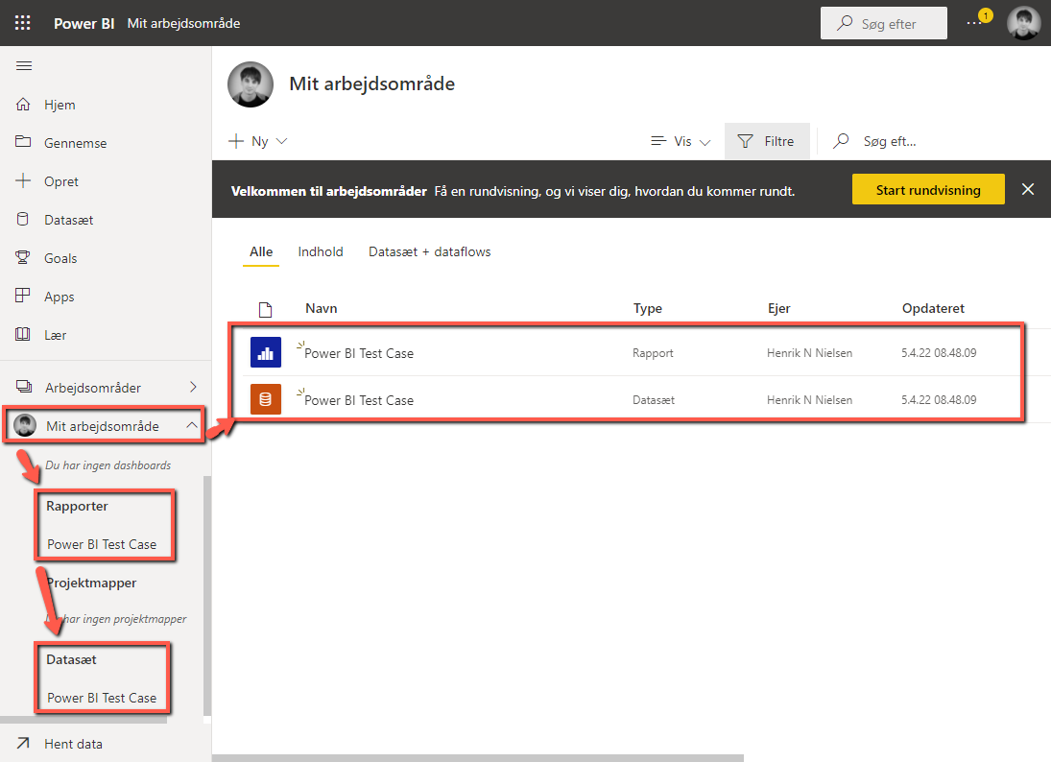Click the top Søg efter search box
Viewport: 1051px width, 762px height.
[883, 23]
